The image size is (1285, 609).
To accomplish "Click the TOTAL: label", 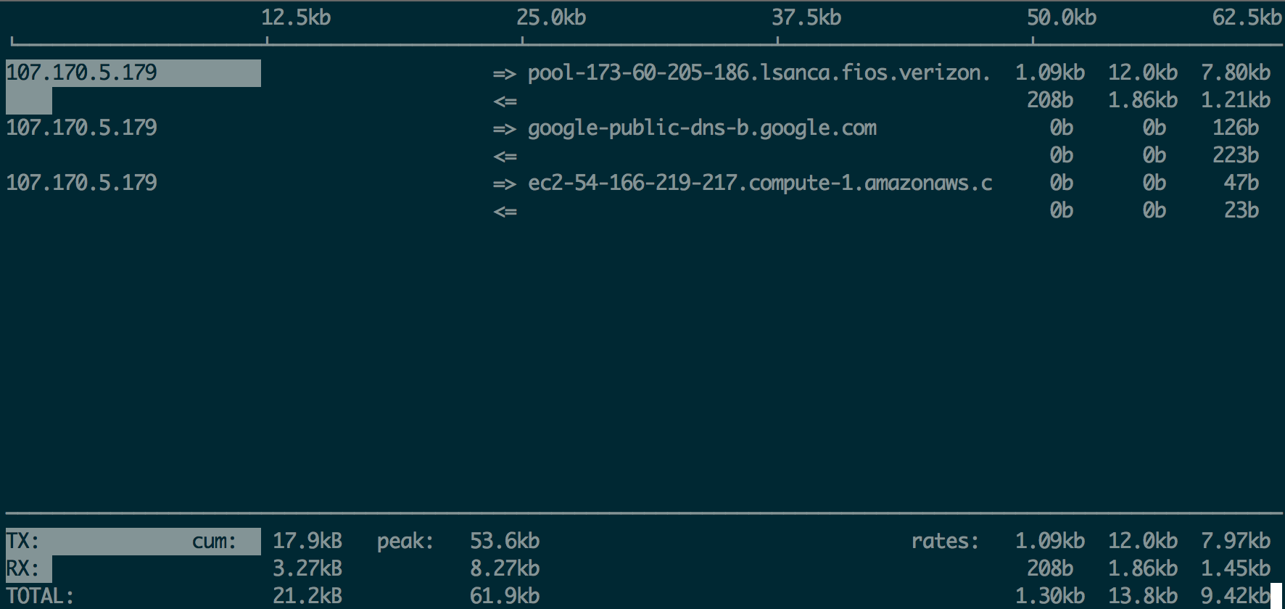I will pos(40,597).
